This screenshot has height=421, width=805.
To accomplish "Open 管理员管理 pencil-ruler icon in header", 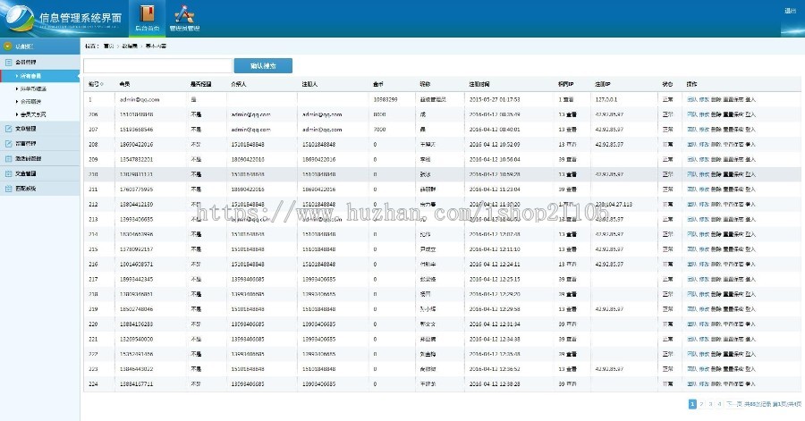I will tap(184, 13).
